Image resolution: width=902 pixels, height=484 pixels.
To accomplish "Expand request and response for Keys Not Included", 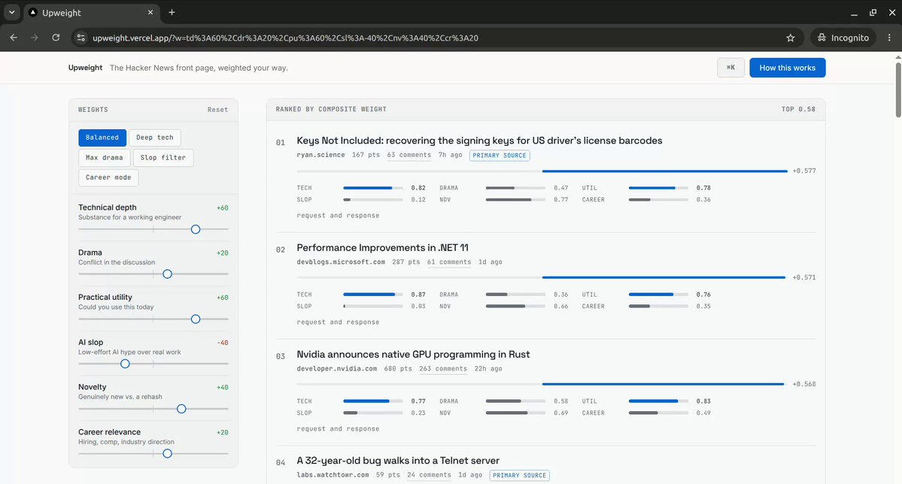I will coord(338,216).
